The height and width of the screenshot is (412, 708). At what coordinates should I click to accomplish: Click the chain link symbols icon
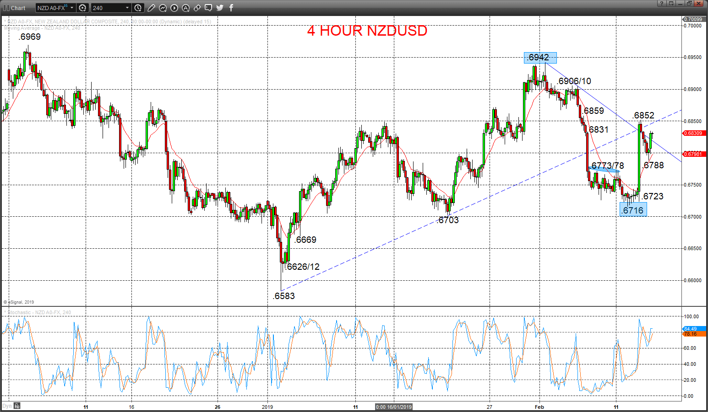coord(197,8)
